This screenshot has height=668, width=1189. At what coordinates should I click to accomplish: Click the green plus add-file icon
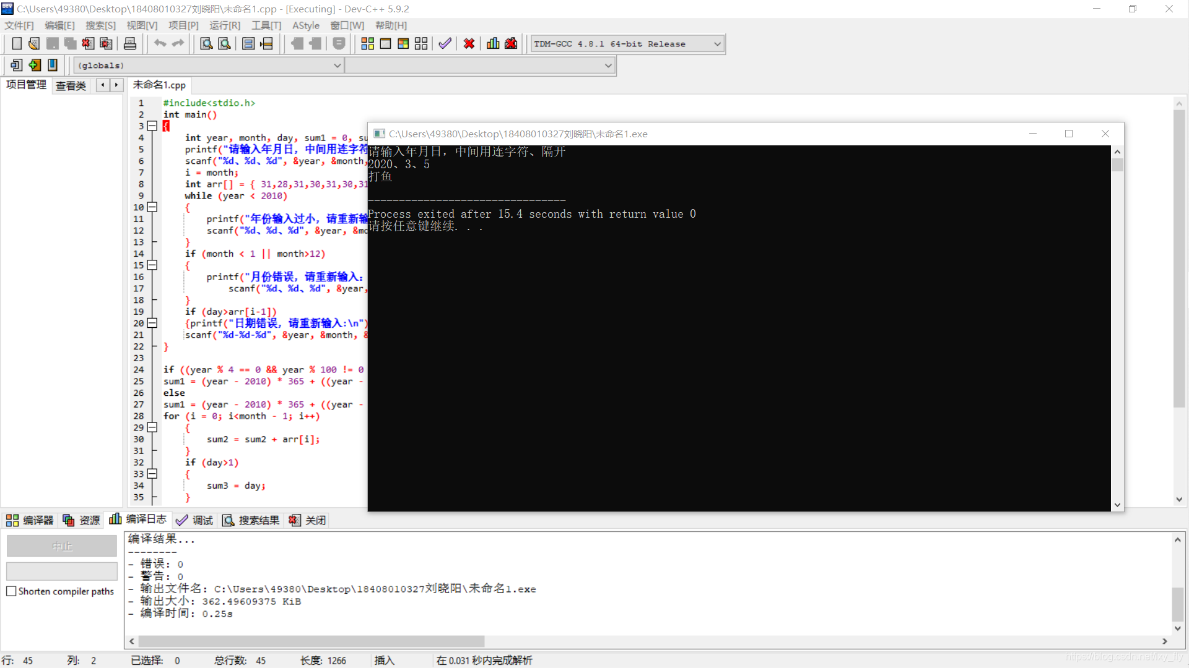tap(35, 65)
